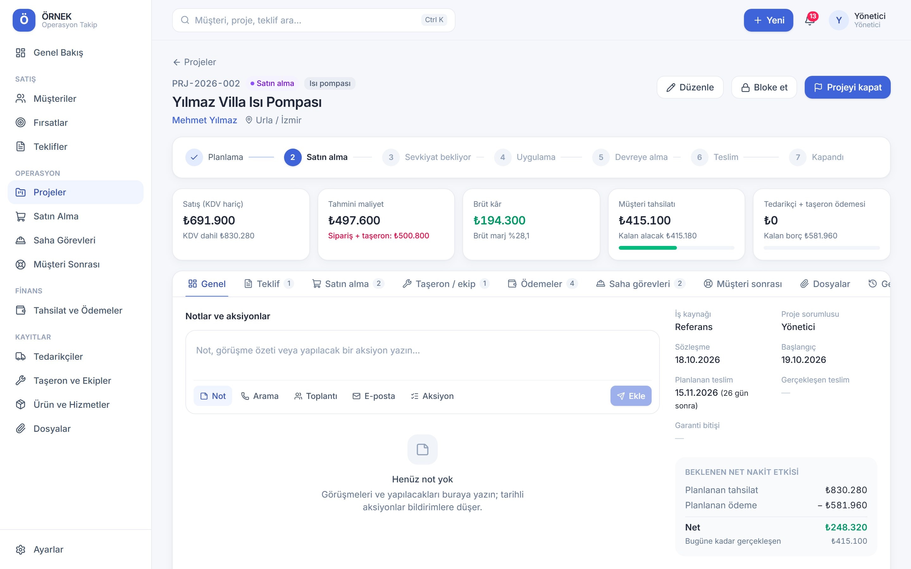911x569 pixels.
Task: Click the Müşteri Sonrası lifebuoy icon in sidebar
Action: (x=21, y=265)
